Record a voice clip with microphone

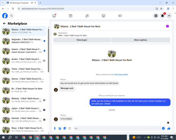point(55,128)
